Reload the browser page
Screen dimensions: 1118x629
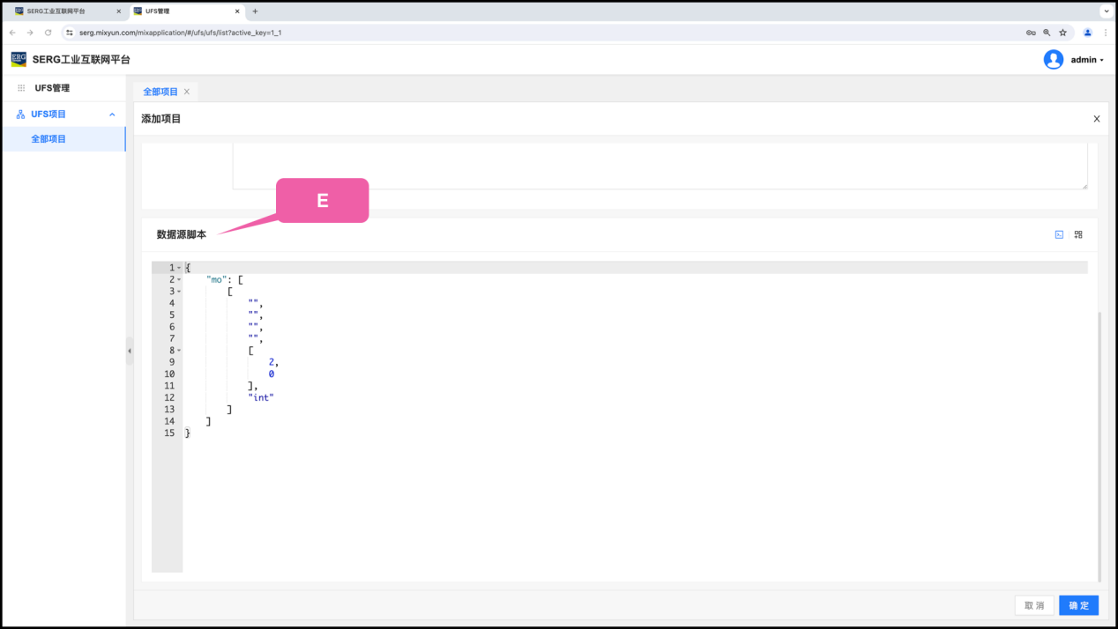pyautogui.click(x=48, y=33)
